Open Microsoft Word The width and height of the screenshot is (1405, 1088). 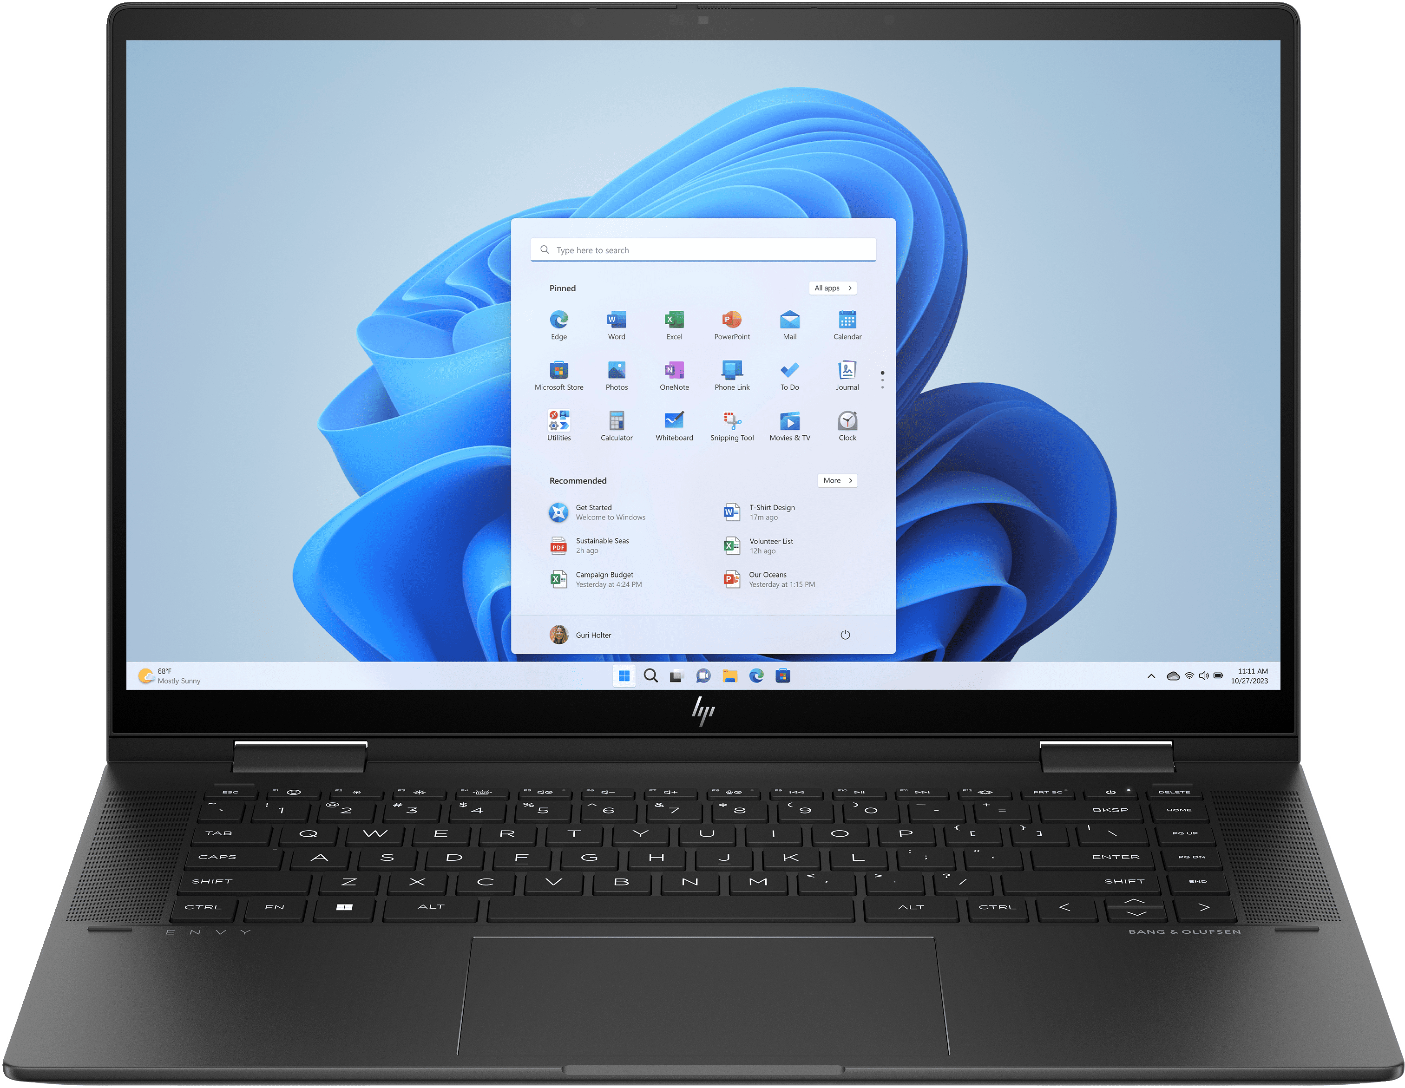pos(614,323)
